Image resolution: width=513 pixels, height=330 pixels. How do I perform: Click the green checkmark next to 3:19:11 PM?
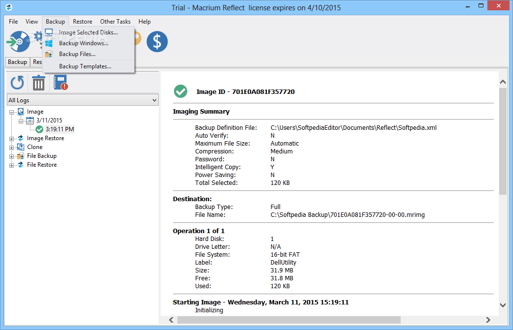coord(39,129)
